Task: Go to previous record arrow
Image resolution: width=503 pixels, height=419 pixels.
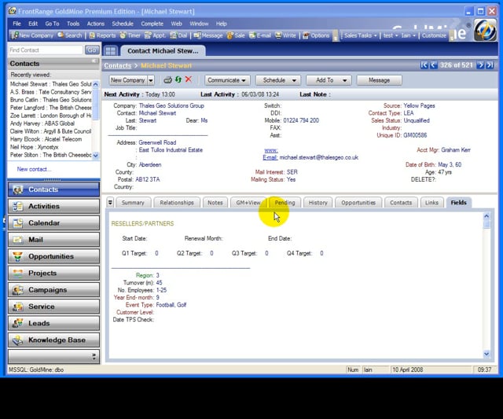Action: (x=433, y=65)
